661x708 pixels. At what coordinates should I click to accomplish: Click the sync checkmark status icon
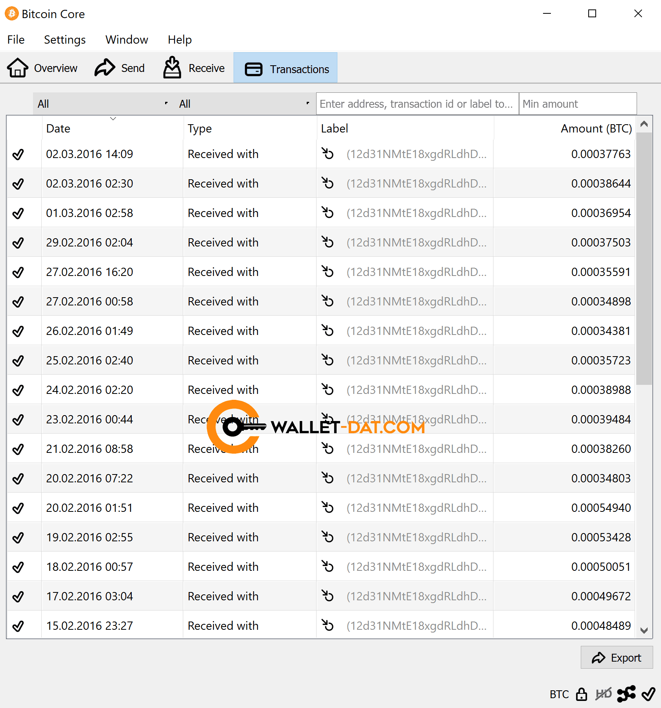(648, 694)
